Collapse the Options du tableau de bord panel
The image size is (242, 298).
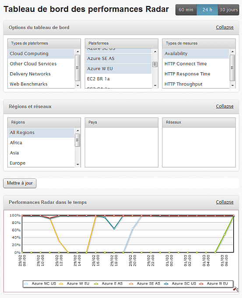point(224,27)
